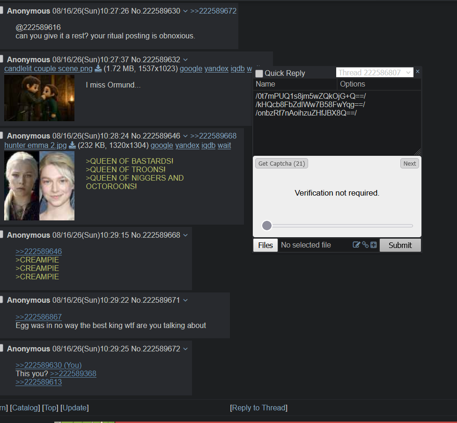Click download icon next to hunter emma 2.jpg

[72, 145]
